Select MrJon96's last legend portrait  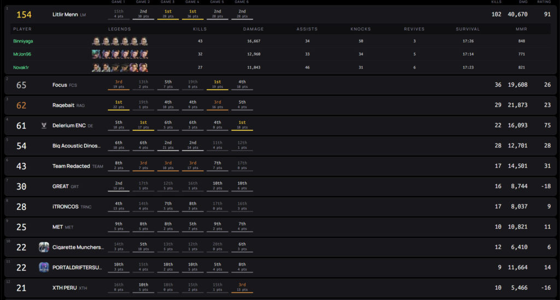click(x=144, y=54)
